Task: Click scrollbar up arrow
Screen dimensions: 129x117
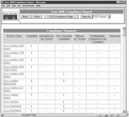Action: click(x=124, y=28)
